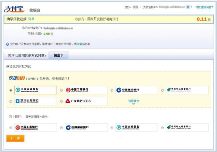Click the Postal Savings Bank logo under quick pay
This screenshot has height=152, width=217.
[187, 90]
